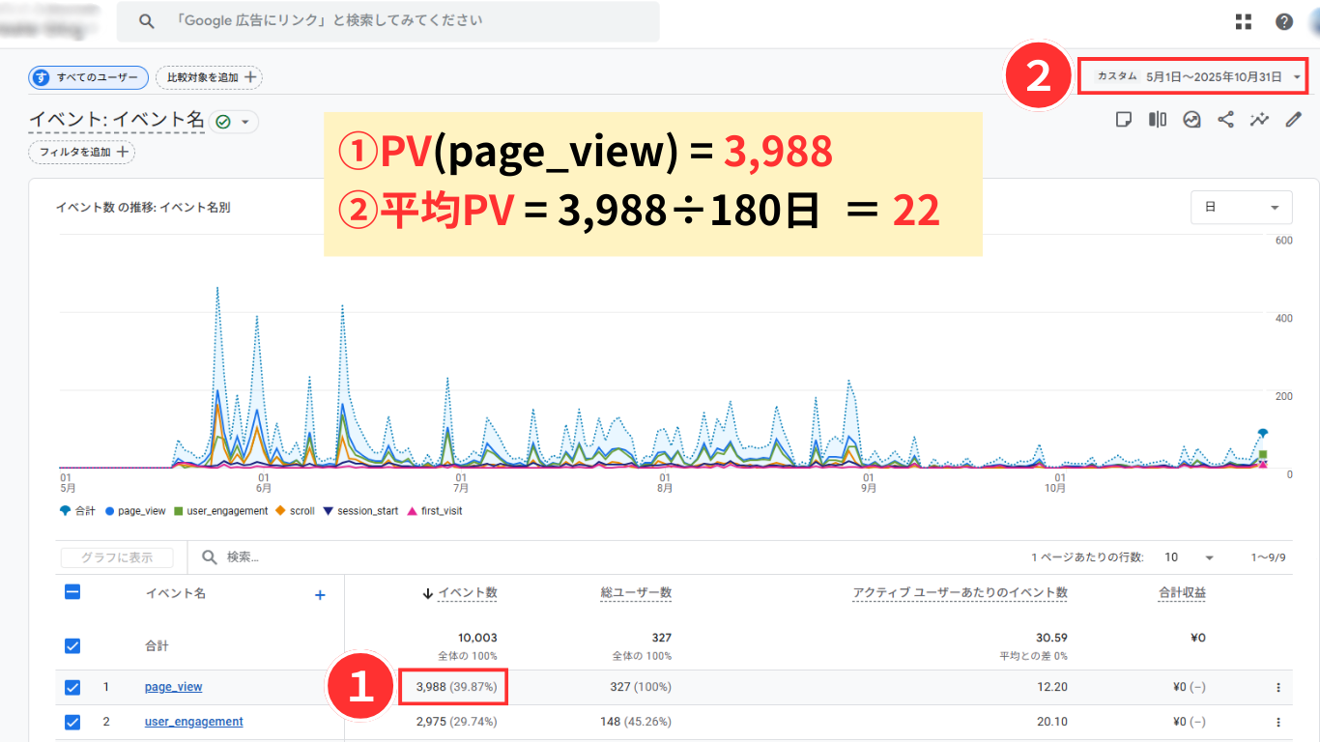Click the scroll legend orange diamond marker

(280, 510)
